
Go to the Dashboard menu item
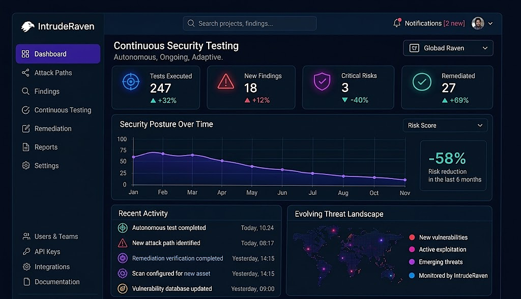tap(58, 54)
